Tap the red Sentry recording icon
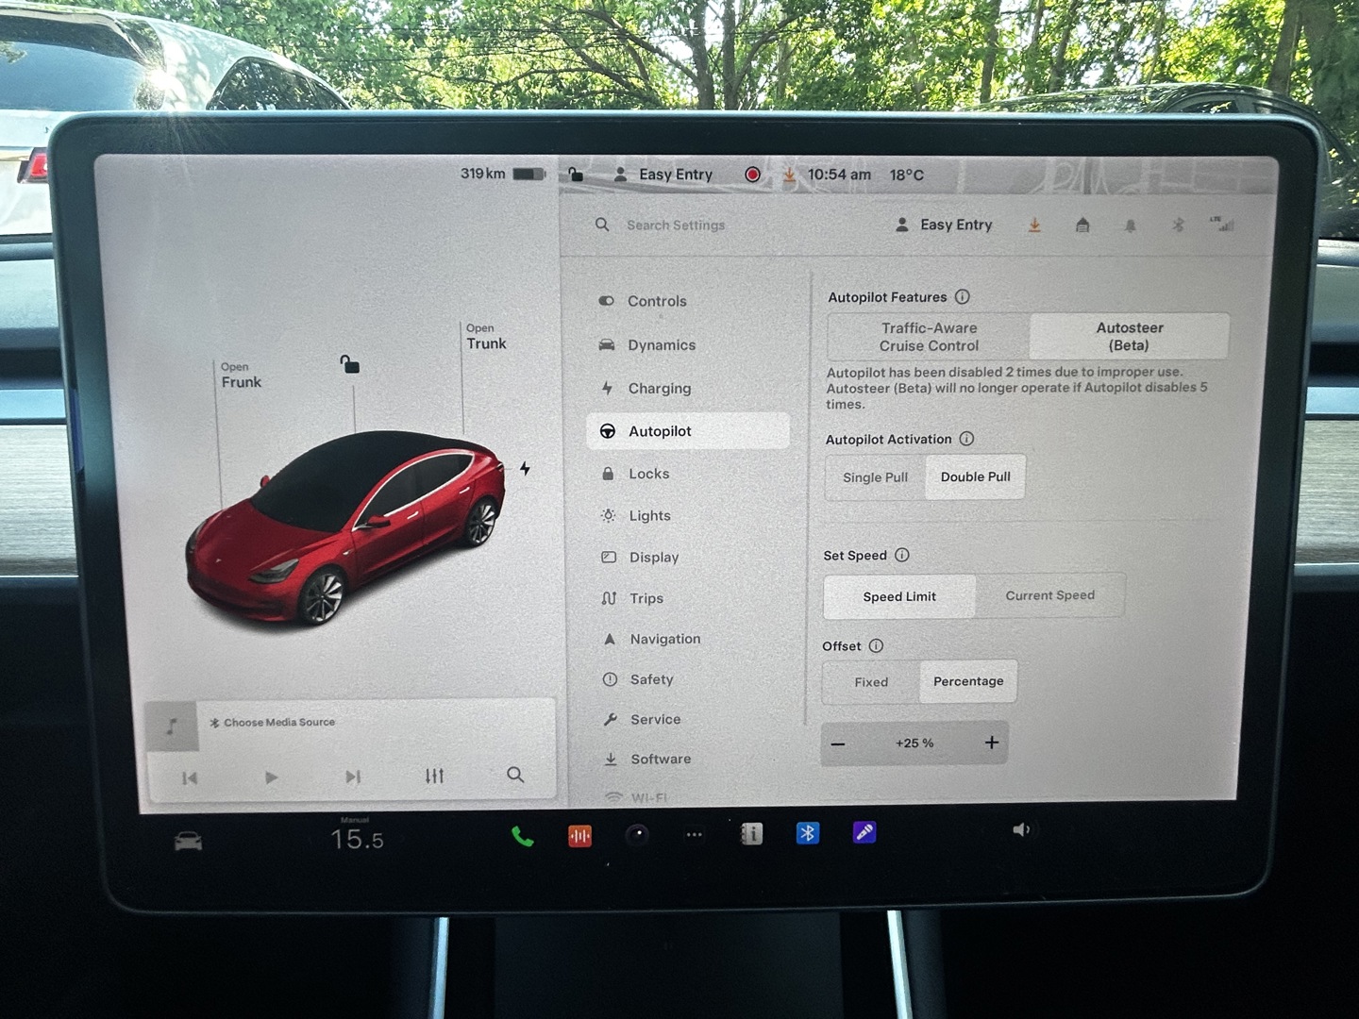 pyautogui.click(x=752, y=175)
